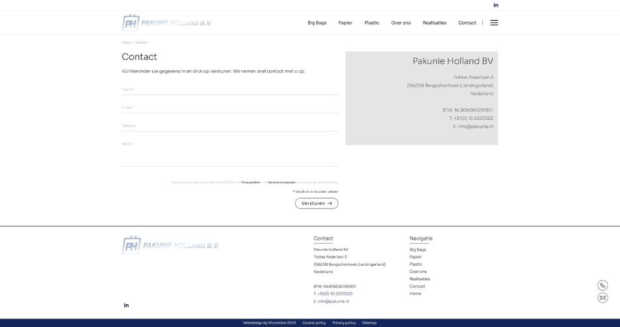The image size is (620, 327).
Task: Click the footer Contact heading
Action: tap(323, 238)
